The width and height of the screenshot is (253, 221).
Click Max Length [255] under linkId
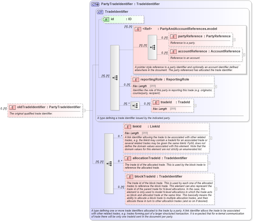point(136,133)
